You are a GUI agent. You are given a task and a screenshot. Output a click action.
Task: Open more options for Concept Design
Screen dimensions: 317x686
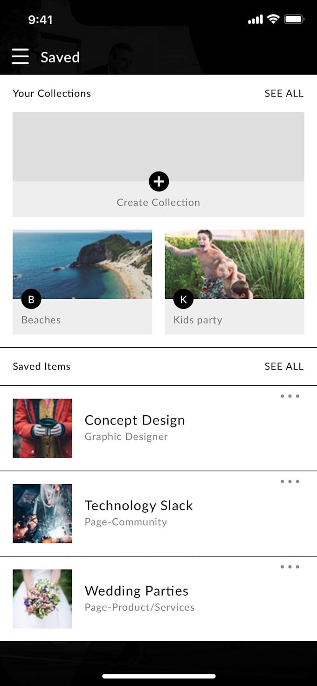tap(289, 397)
